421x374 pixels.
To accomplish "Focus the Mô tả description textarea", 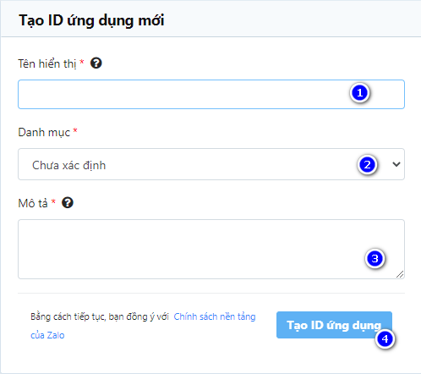I will click(211, 250).
